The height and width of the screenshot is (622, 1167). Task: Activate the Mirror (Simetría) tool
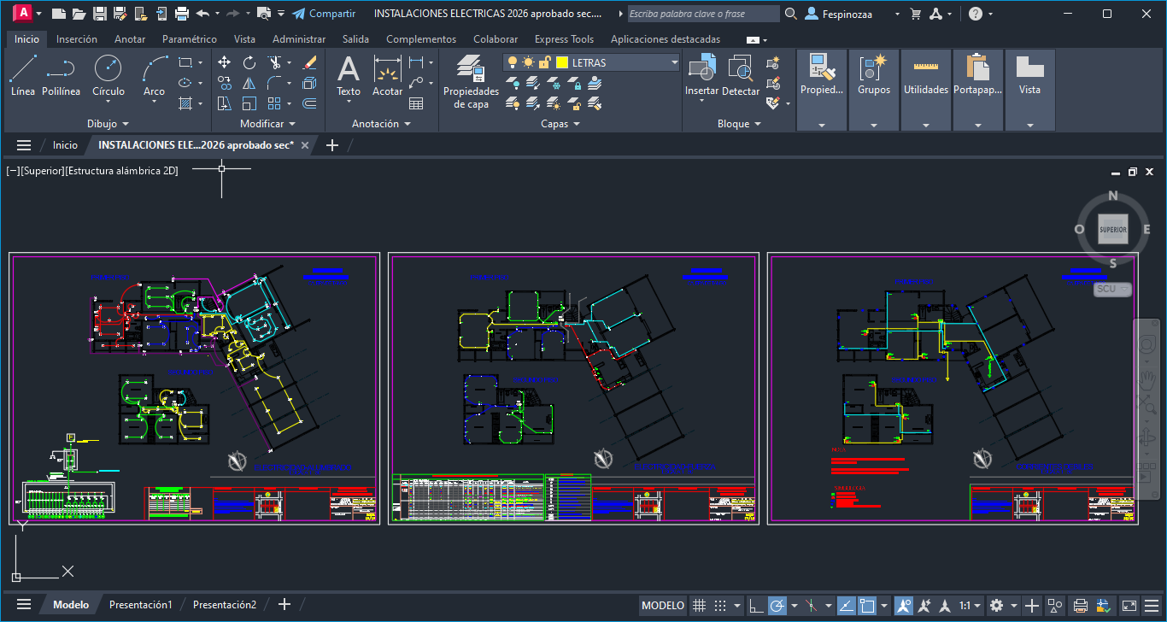[x=249, y=83]
